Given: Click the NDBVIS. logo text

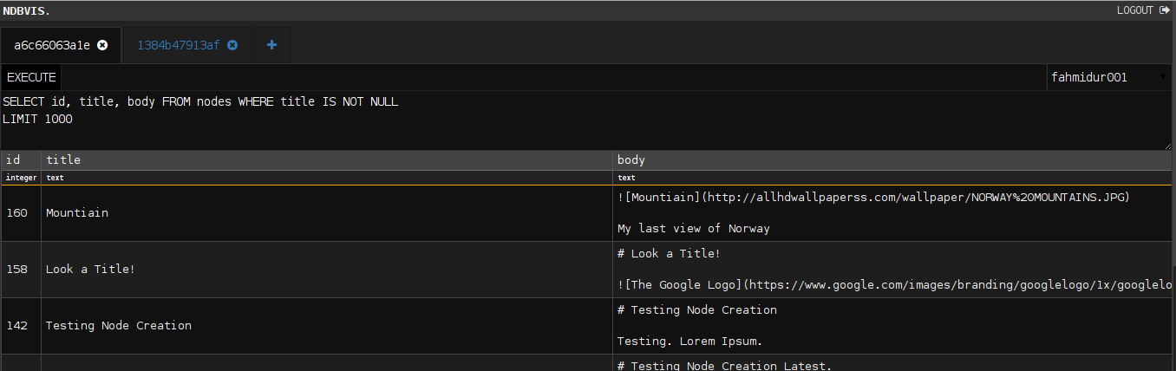Looking at the screenshot, I should pyautogui.click(x=25, y=10).
